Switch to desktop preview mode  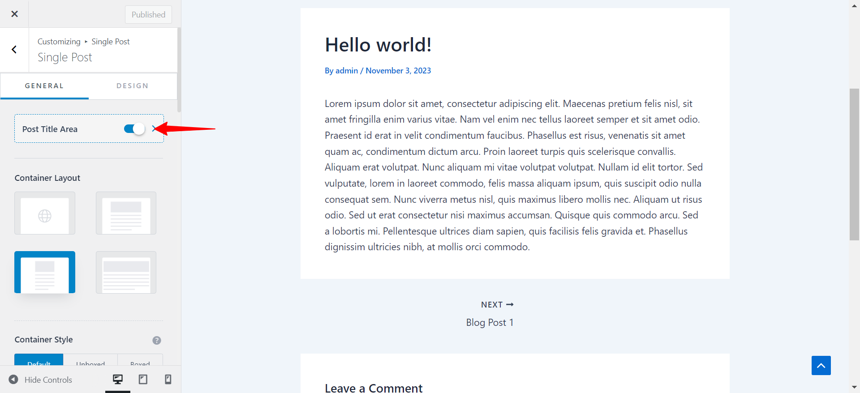click(x=118, y=380)
